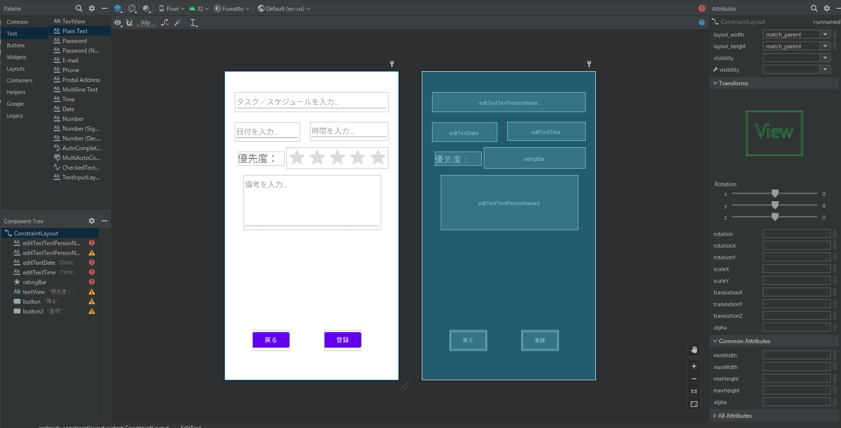Click the Zoom In plus icon
This screenshot has width=841, height=428.
point(694,366)
